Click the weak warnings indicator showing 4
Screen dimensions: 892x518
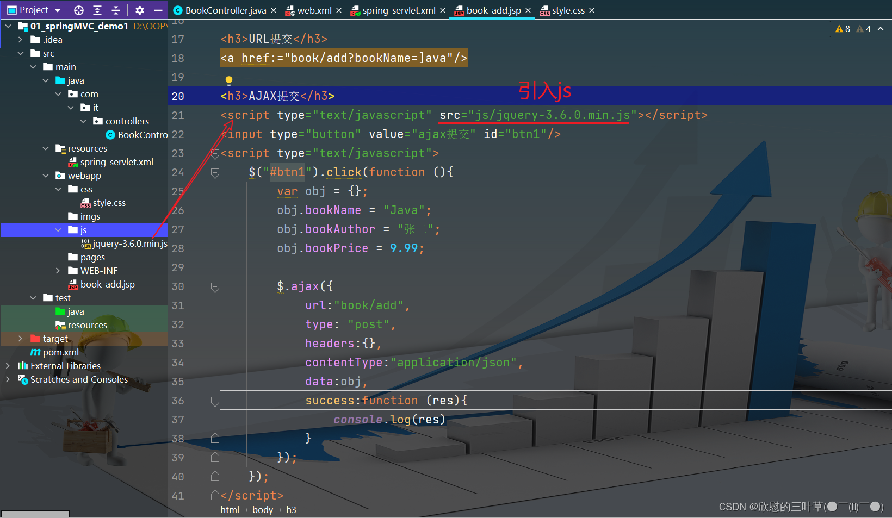(863, 29)
